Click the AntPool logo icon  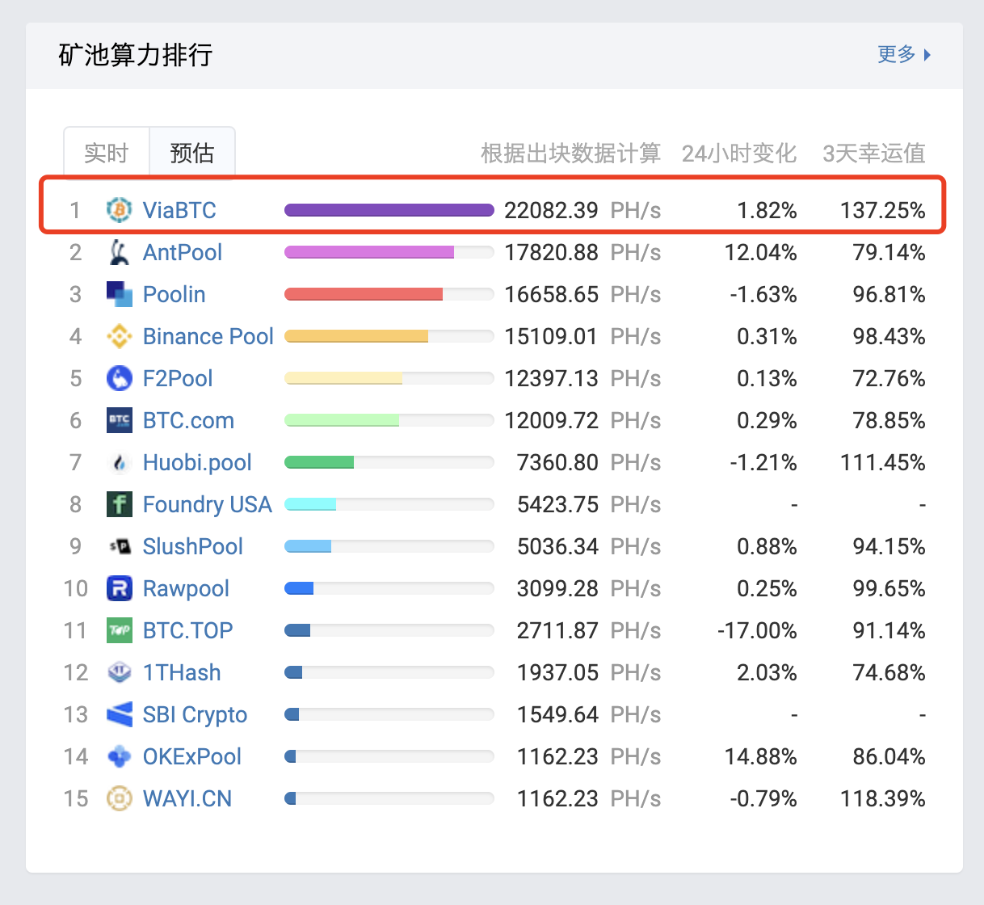[120, 252]
